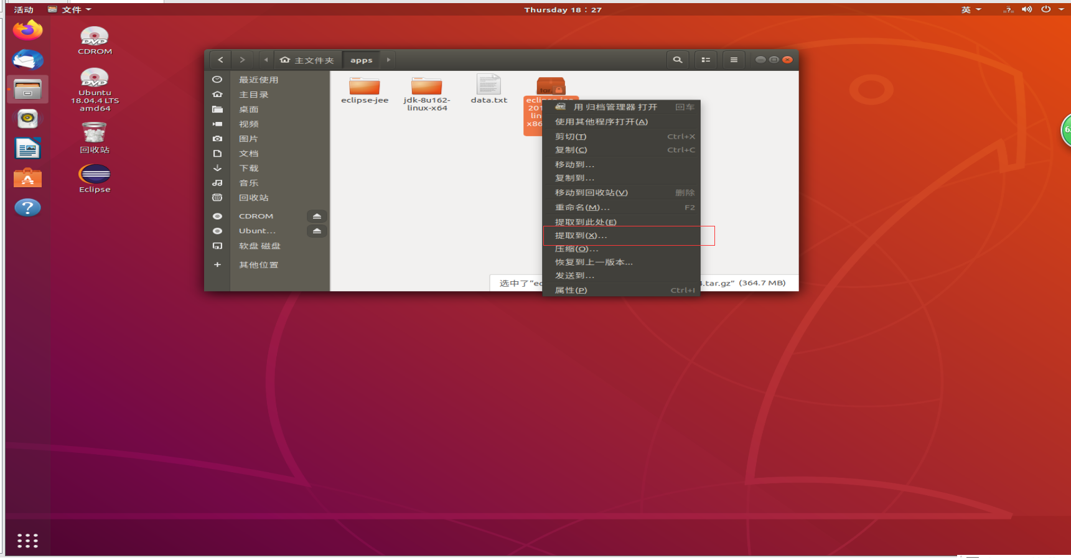The height and width of the screenshot is (558, 1071).
Task: Choose 提取到(X)… from context menu
Action: 622,236
